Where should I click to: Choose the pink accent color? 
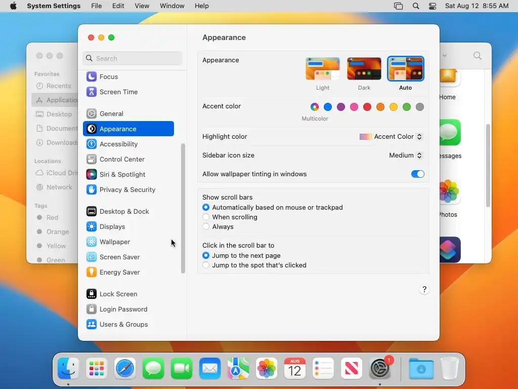(x=354, y=107)
